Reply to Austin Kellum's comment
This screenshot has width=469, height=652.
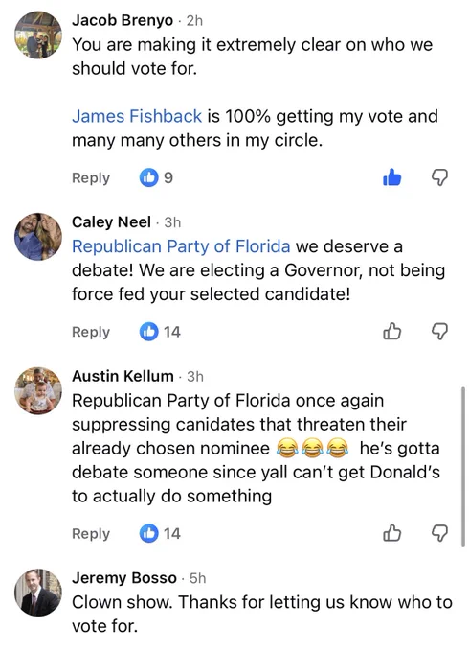click(91, 533)
